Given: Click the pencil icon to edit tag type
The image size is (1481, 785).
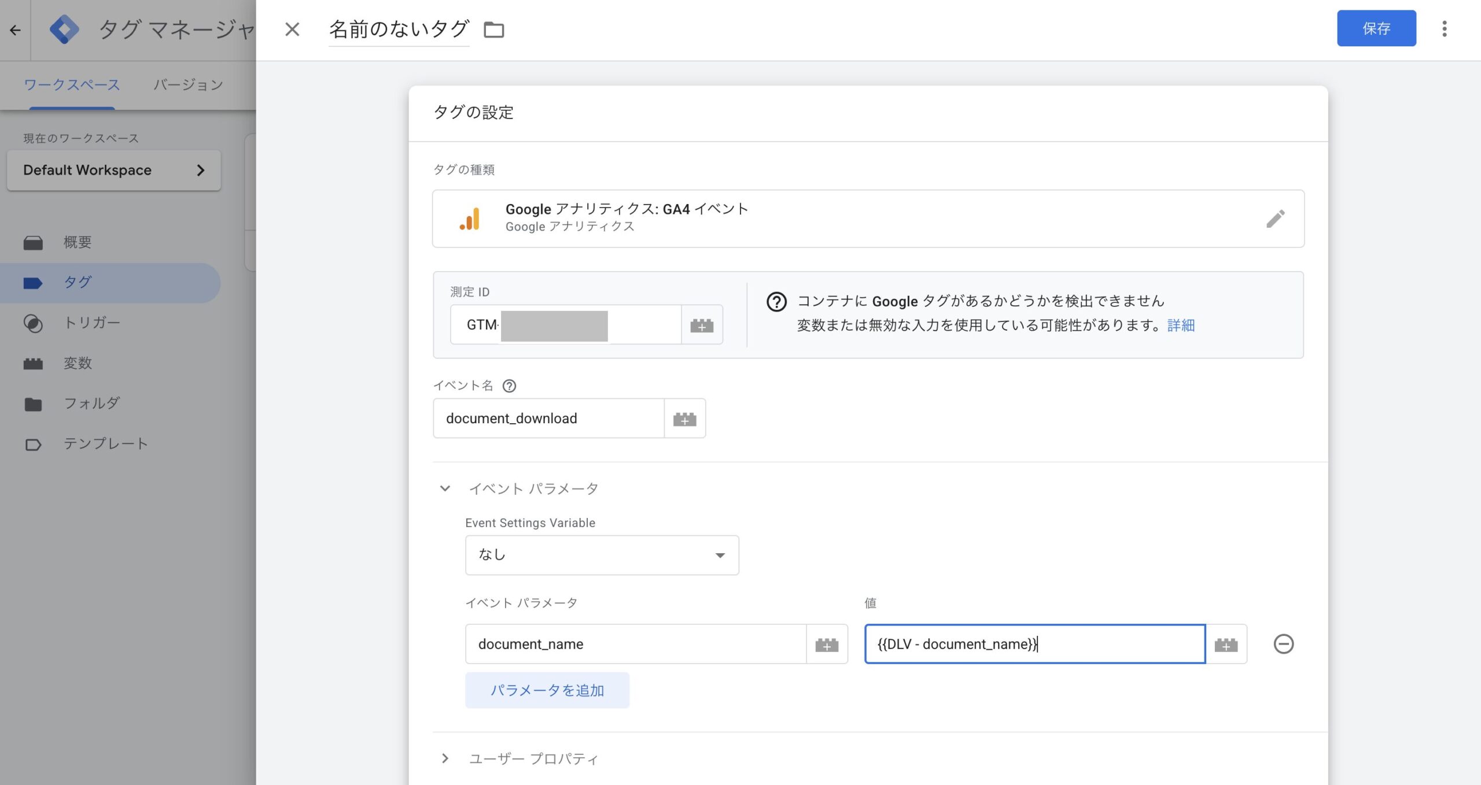Looking at the screenshot, I should [1275, 219].
